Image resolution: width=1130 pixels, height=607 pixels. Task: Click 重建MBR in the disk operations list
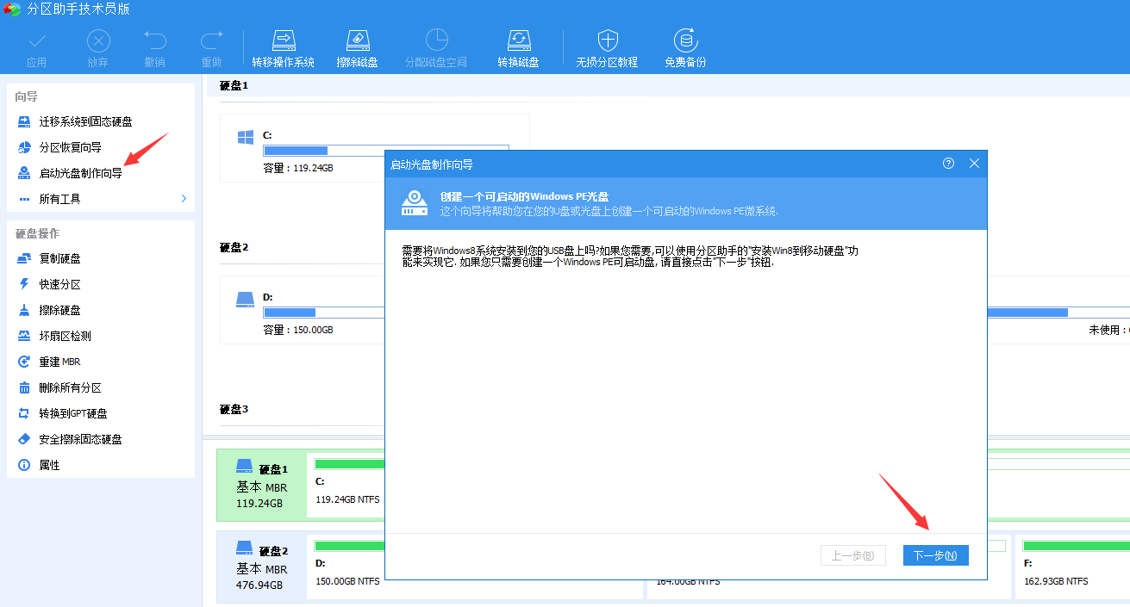[x=59, y=361]
